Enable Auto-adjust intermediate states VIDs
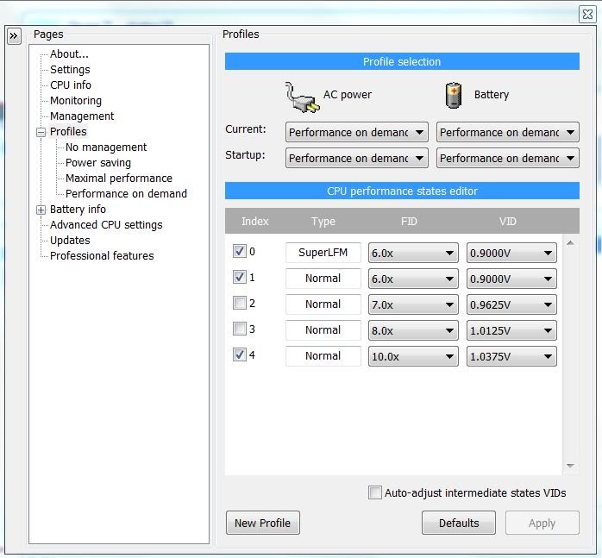Image resolution: width=602 pixels, height=558 pixels. point(374,492)
